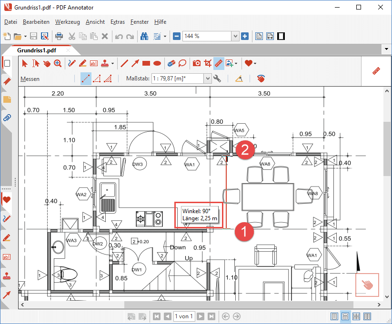The image size is (392, 324).
Task: Open the zoom level dropdown
Action: (235, 36)
